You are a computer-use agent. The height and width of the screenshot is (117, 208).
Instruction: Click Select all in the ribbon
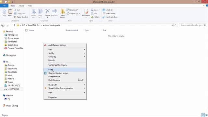108,10
